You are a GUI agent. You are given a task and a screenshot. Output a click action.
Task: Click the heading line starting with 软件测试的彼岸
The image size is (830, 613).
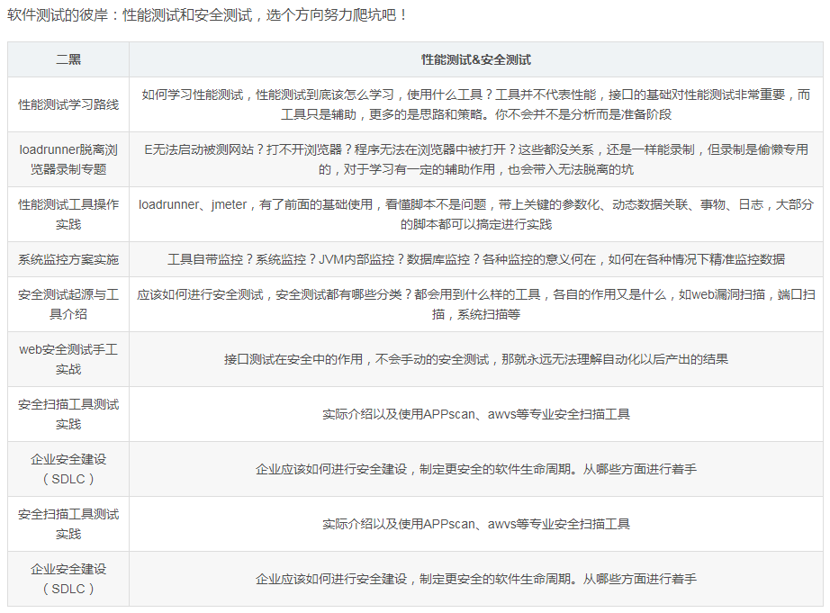coord(207,15)
